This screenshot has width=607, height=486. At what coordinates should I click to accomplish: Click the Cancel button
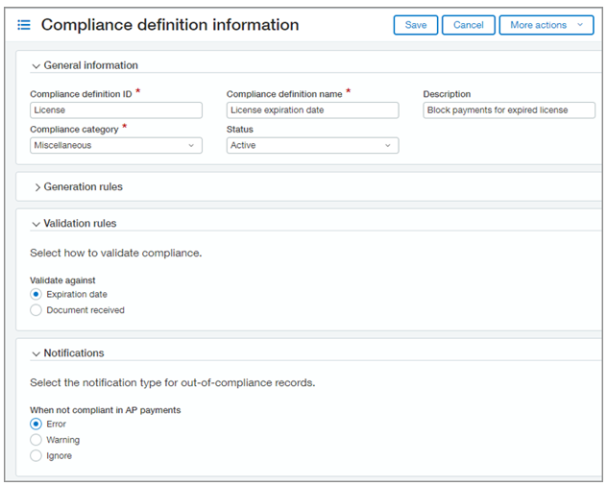pos(469,25)
